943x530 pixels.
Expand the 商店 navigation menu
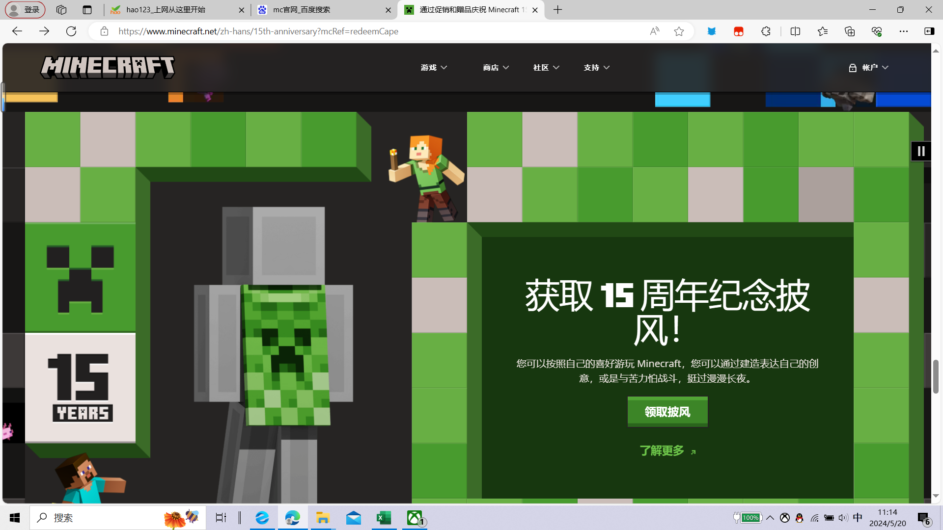pos(496,67)
